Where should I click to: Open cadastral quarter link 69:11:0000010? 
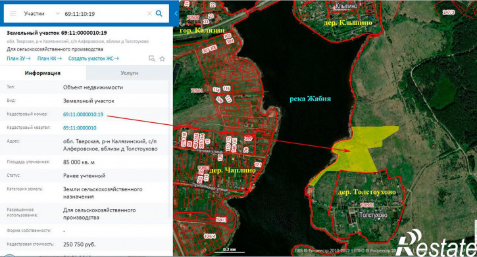[x=80, y=128]
